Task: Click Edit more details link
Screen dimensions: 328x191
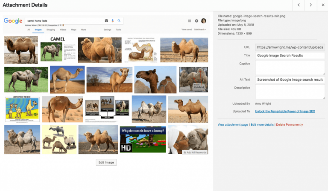Action: [x=262, y=124]
